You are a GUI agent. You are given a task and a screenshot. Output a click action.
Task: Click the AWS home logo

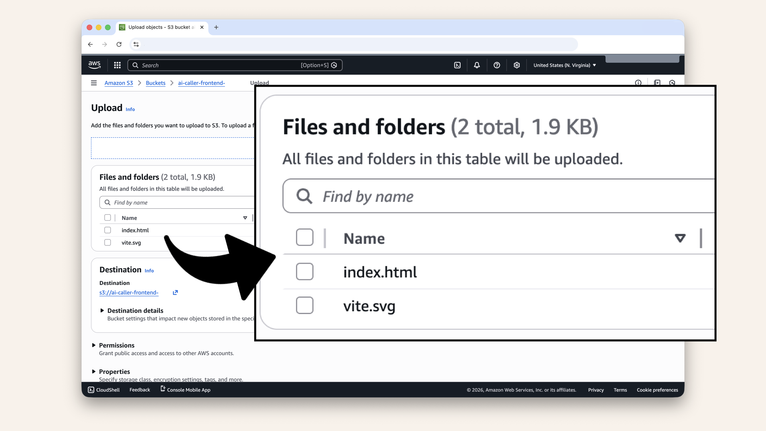pos(95,65)
